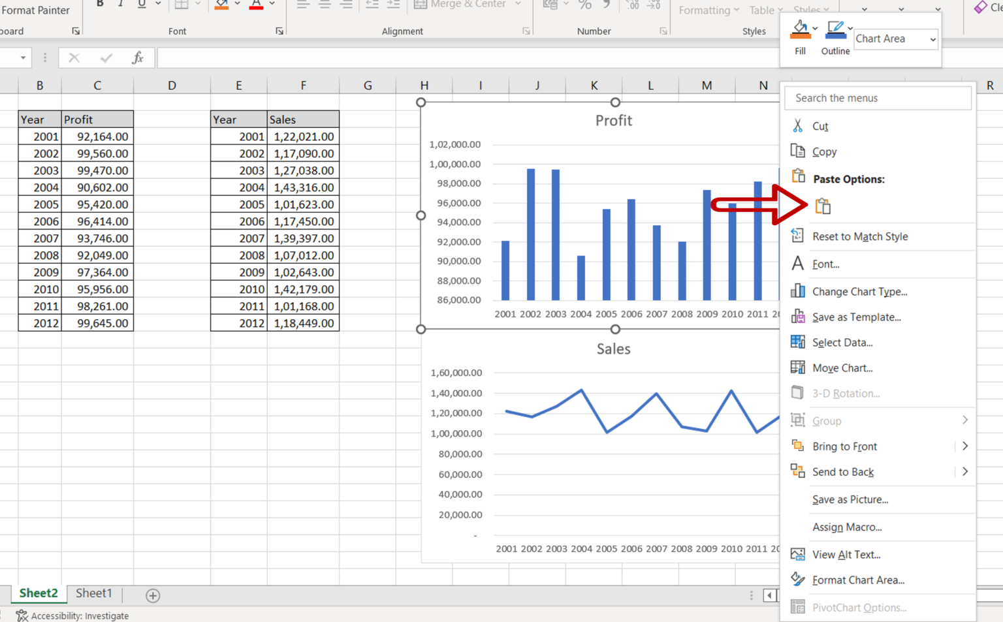Click the Paste Options clipboard icon
This screenshot has height=622, width=1003.
tap(823, 206)
